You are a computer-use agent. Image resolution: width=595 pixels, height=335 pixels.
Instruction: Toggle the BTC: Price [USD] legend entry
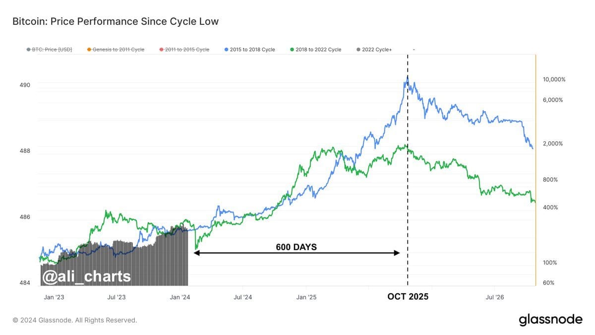click(49, 50)
